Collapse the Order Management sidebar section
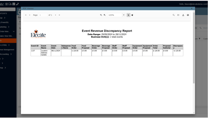Image resolution: width=208 pixels, height=118 pixels. [14, 32]
